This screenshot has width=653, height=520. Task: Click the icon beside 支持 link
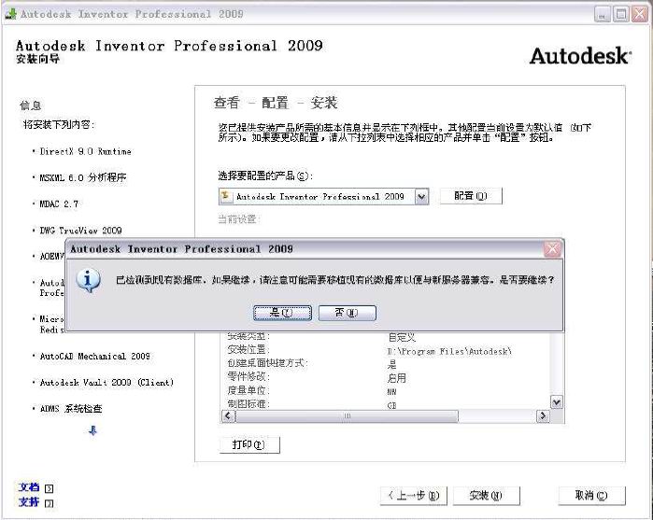pyautogui.click(x=50, y=503)
